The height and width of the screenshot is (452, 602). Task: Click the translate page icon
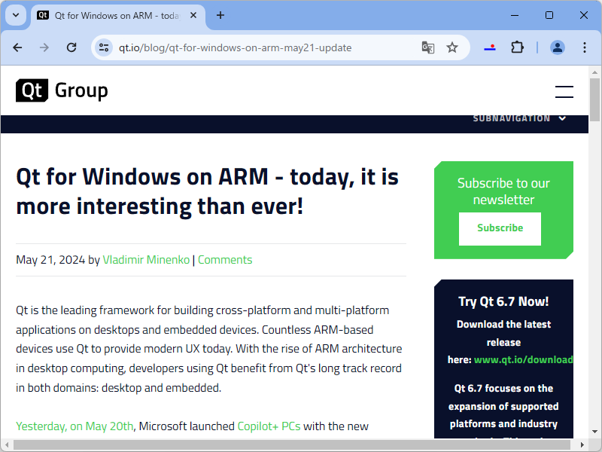click(x=427, y=47)
